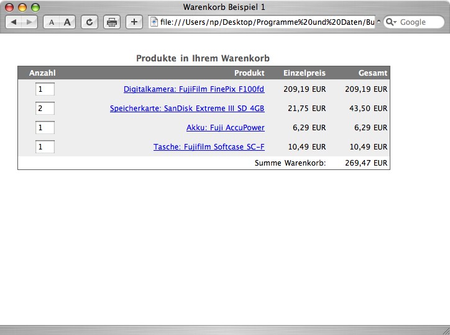The width and height of the screenshot is (450, 335).
Task: Open the search magnifier dropdown
Action: click(392, 22)
